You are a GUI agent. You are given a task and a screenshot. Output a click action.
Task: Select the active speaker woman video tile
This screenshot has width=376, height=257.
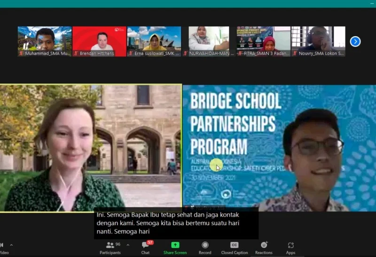(x=91, y=148)
